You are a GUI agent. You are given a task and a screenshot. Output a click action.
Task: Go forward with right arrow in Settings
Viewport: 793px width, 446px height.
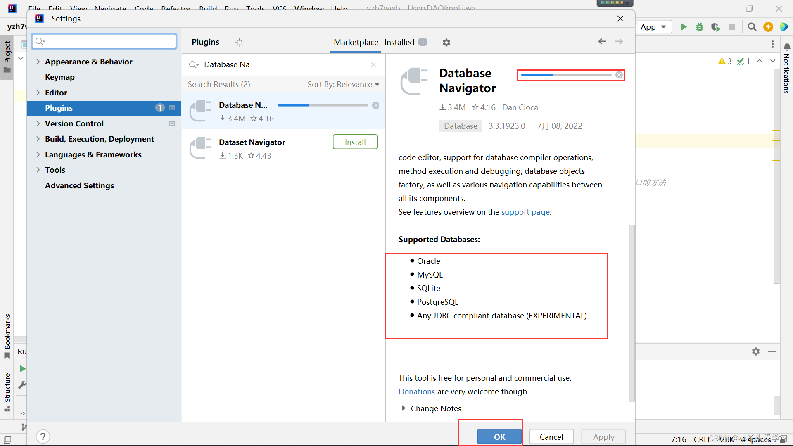pyautogui.click(x=619, y=41)
